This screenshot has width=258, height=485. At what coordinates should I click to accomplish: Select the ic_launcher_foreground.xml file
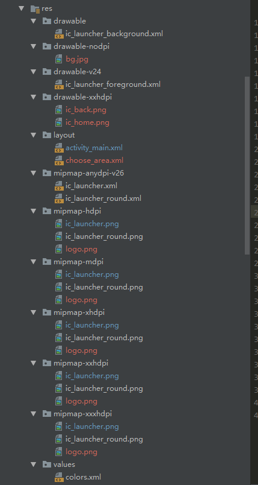click(x=113, y=84)
